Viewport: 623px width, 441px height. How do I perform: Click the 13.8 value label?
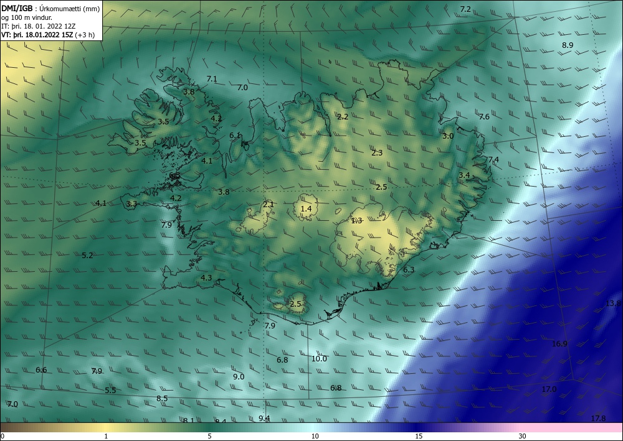[613, 304]
